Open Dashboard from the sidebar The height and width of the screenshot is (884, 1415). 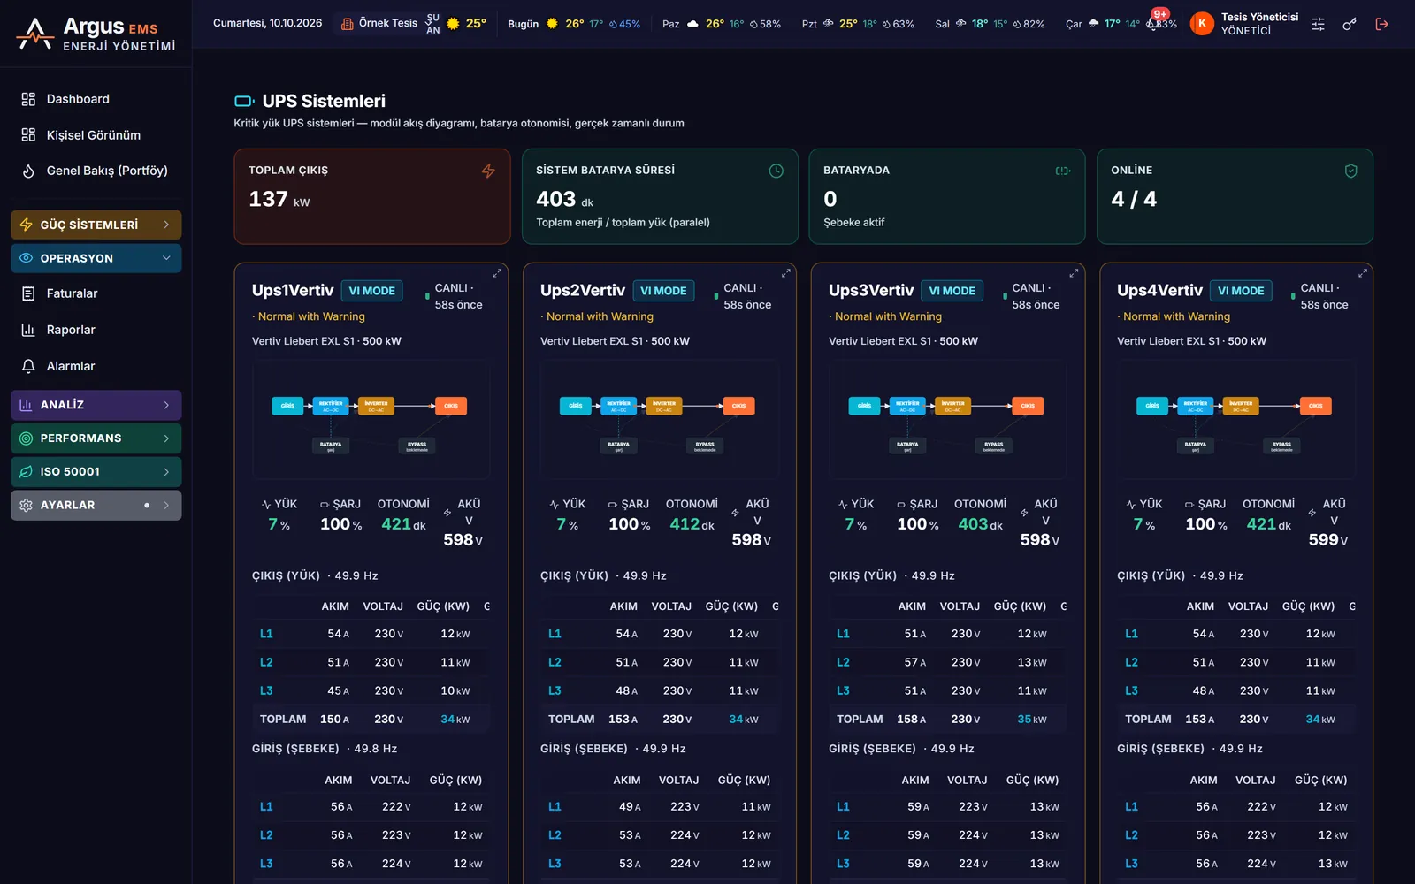(x=96, y=99)
